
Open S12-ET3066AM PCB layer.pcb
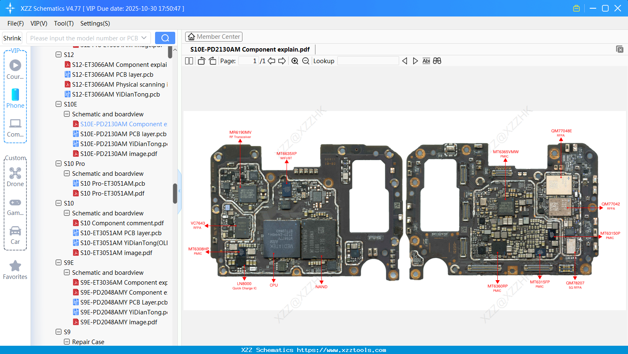coord(113,74)
